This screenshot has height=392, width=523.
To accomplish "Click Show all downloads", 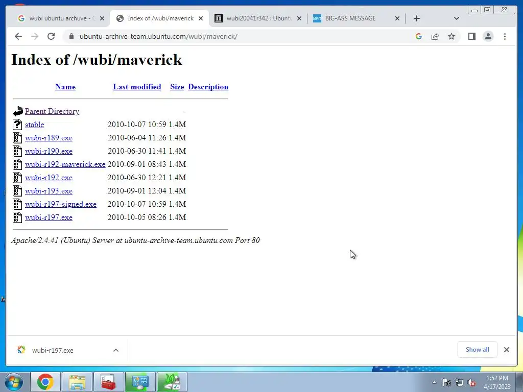I will (x=478, y=350).
